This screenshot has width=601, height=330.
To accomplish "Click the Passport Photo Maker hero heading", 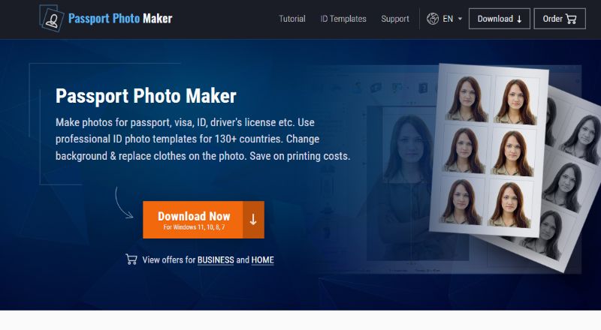I will 146,96.
